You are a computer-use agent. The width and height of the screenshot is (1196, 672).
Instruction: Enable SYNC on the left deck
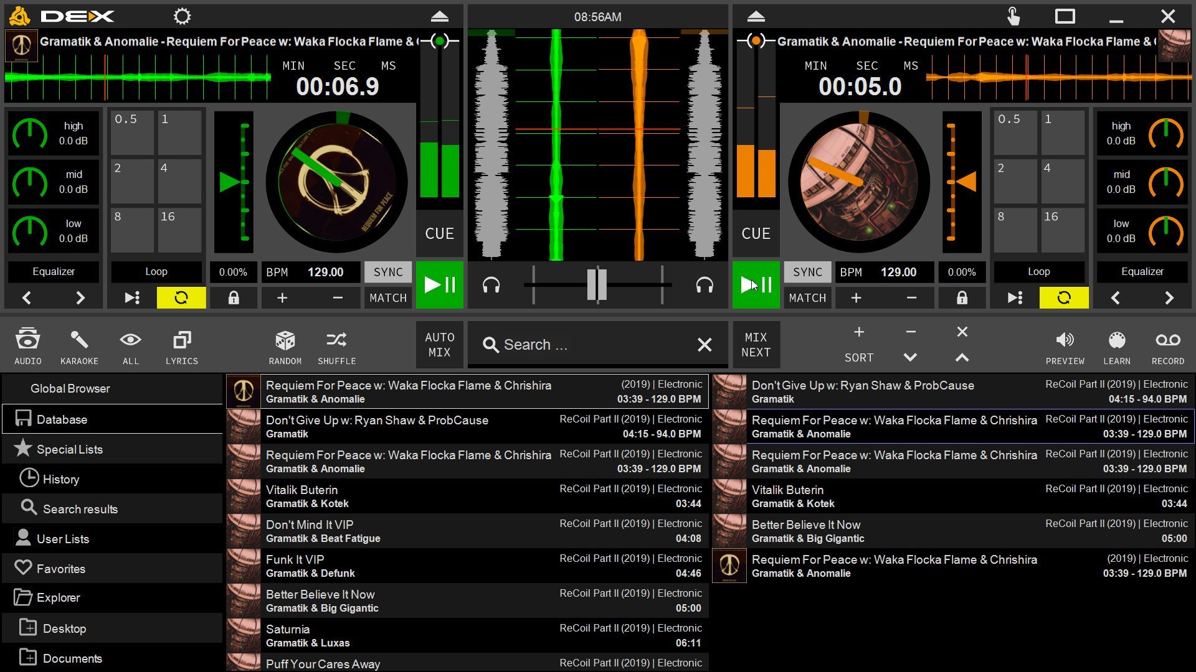pos(388,272)
